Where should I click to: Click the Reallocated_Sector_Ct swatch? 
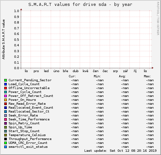coord(6,112)
